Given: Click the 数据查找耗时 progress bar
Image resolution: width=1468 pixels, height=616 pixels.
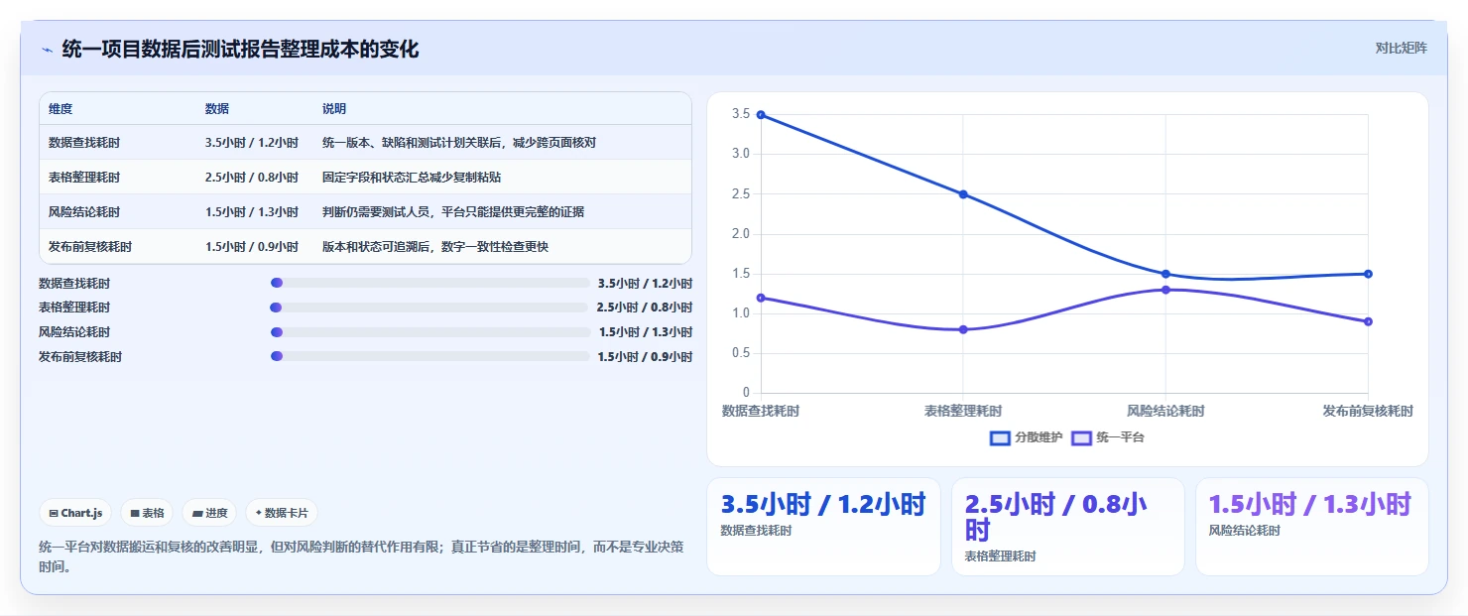Looking at the screenshot, I should tap(429, 283).
